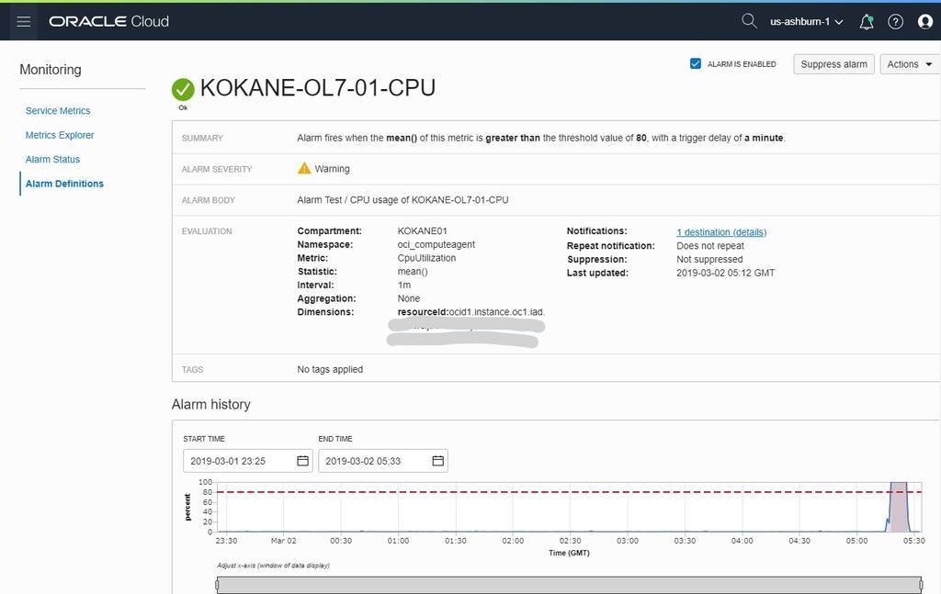
Task: Go to Service Metrics page
Action: point(58,111)
